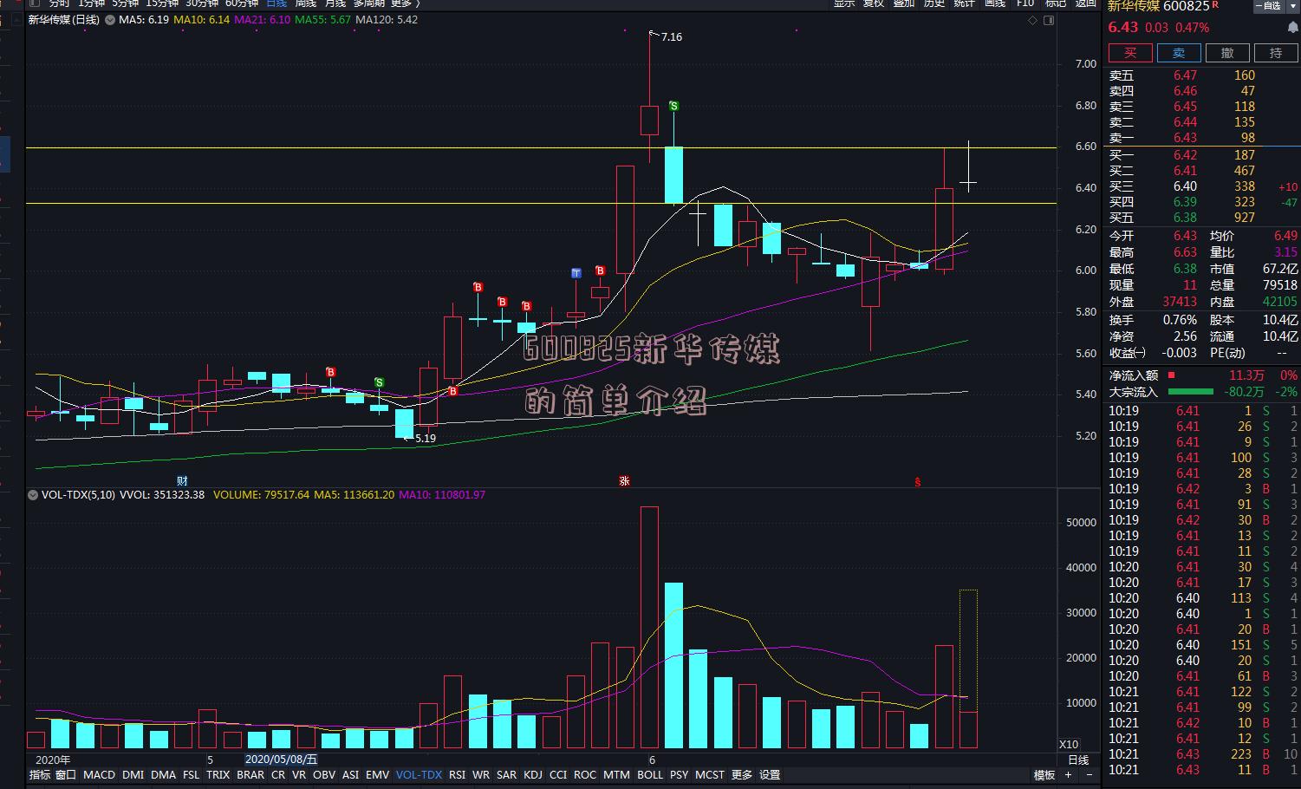
Task: Open the 设置 indicator settings
Action: pyautogui.click(x=770, y=775)
